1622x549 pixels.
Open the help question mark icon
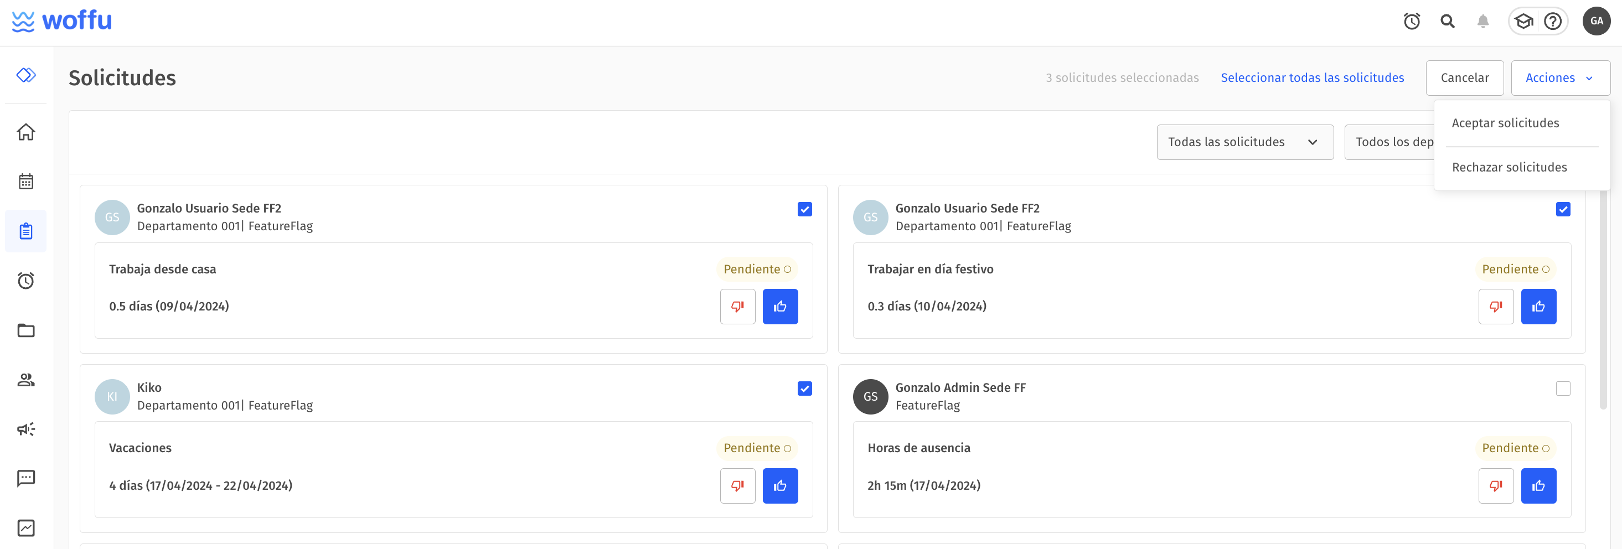(1553, 22)
